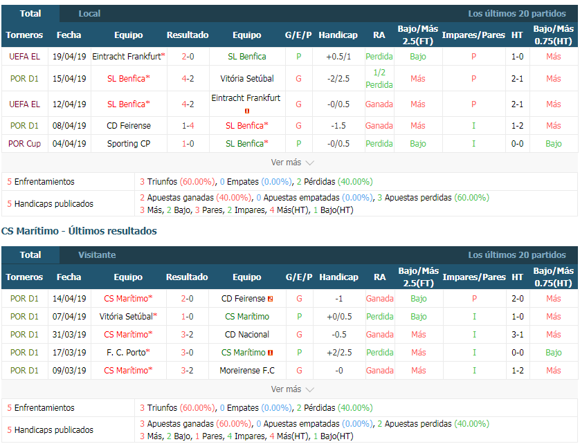Click the '4 Impares' count in the Marítimo summary
Image resolution: width=580 pixels, height=444 pixels.
(x=246, y=436)
